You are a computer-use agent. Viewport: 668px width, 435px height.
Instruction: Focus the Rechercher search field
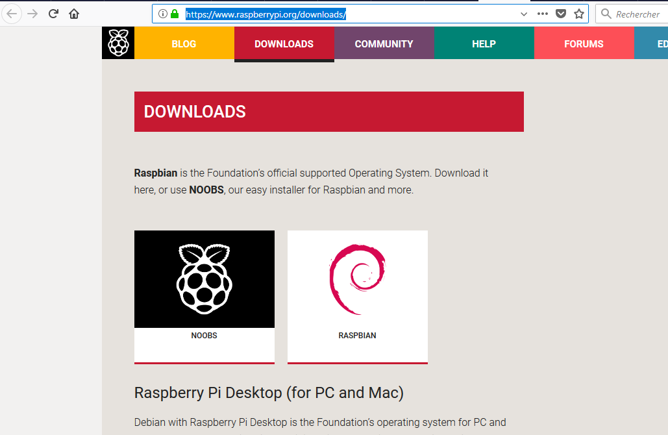point(632,14)
